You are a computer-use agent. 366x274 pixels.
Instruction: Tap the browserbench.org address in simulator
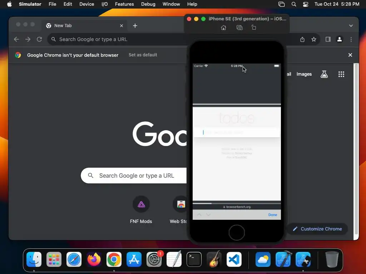click(x=237, y=207)
